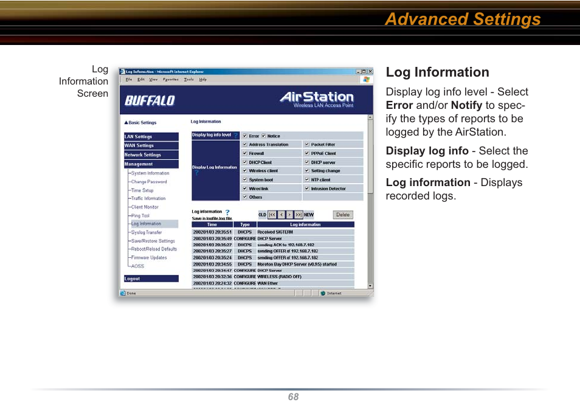580x402 pixels.
Task: Click the scrollbar up arrow
Action: coord(370,117)
